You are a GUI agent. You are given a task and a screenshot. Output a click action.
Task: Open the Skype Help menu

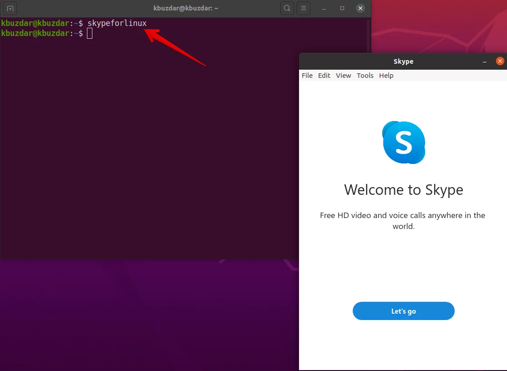386,76
